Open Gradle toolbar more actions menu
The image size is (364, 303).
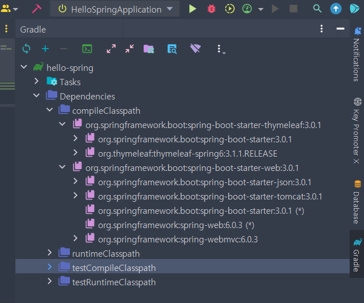[221, 49]
